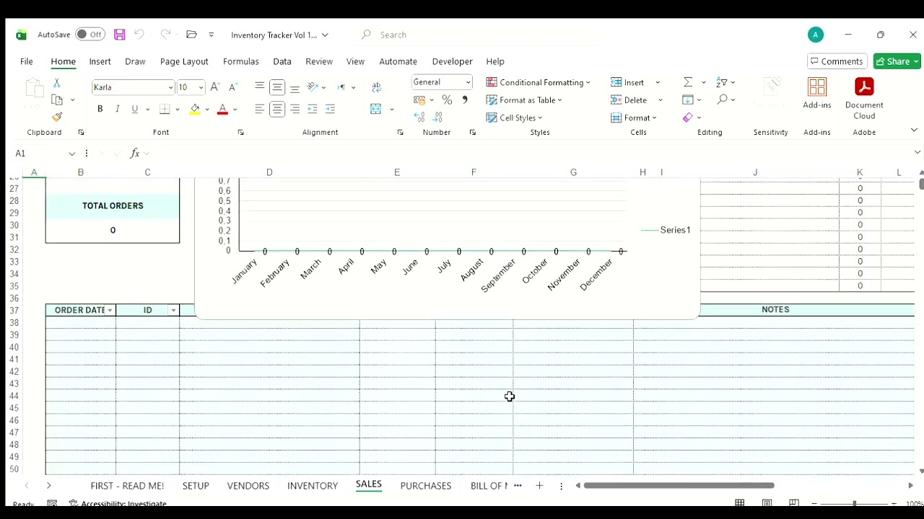Click Decrease Indent icon
Viewport: 924px width, 519px height.
313,109
